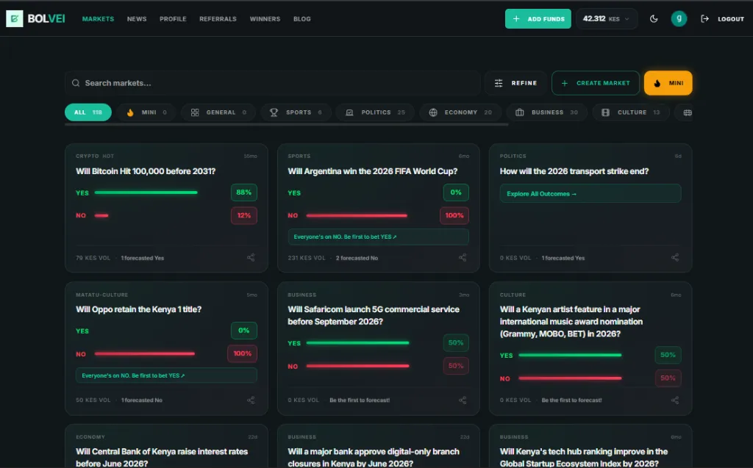Open Kenya's tech hub ranking market
The image size is (753, 468).
pos(583,457)
